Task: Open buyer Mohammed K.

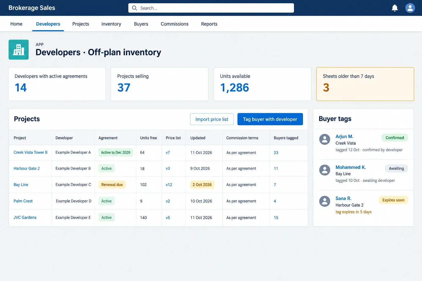Action: [x=351, y=167]
